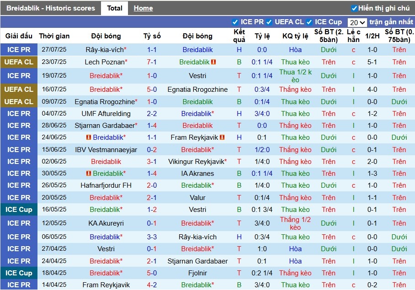Click the 7-1 score link
Viewport: 415px width, 290px height.
(x=152, y=62)
